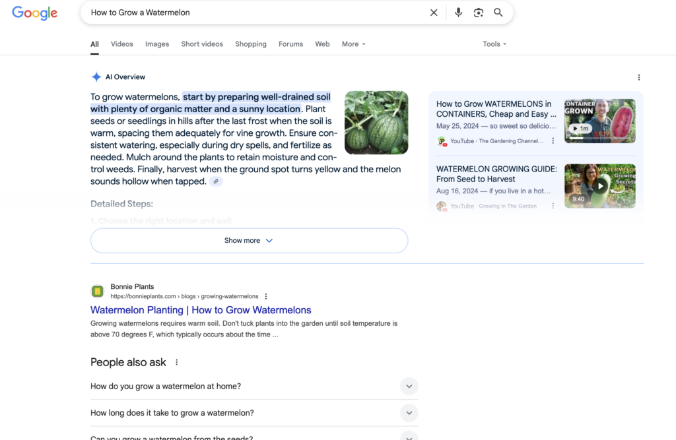This screenshot has height=440, width=676.
Task: Click 'May 25, 2024' video date text
Action: [457, 126]
